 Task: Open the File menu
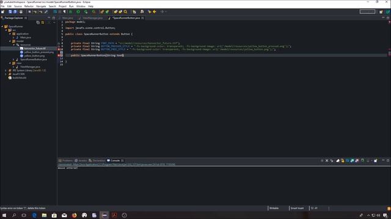2,6
